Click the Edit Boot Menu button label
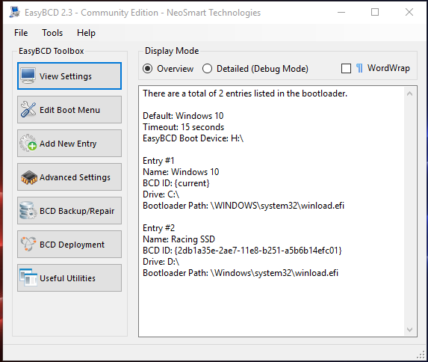The image size is (428, 362). 69,110
